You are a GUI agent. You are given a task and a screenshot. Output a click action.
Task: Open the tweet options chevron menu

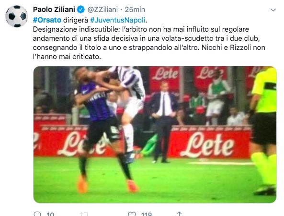click(x=273, y=10)
